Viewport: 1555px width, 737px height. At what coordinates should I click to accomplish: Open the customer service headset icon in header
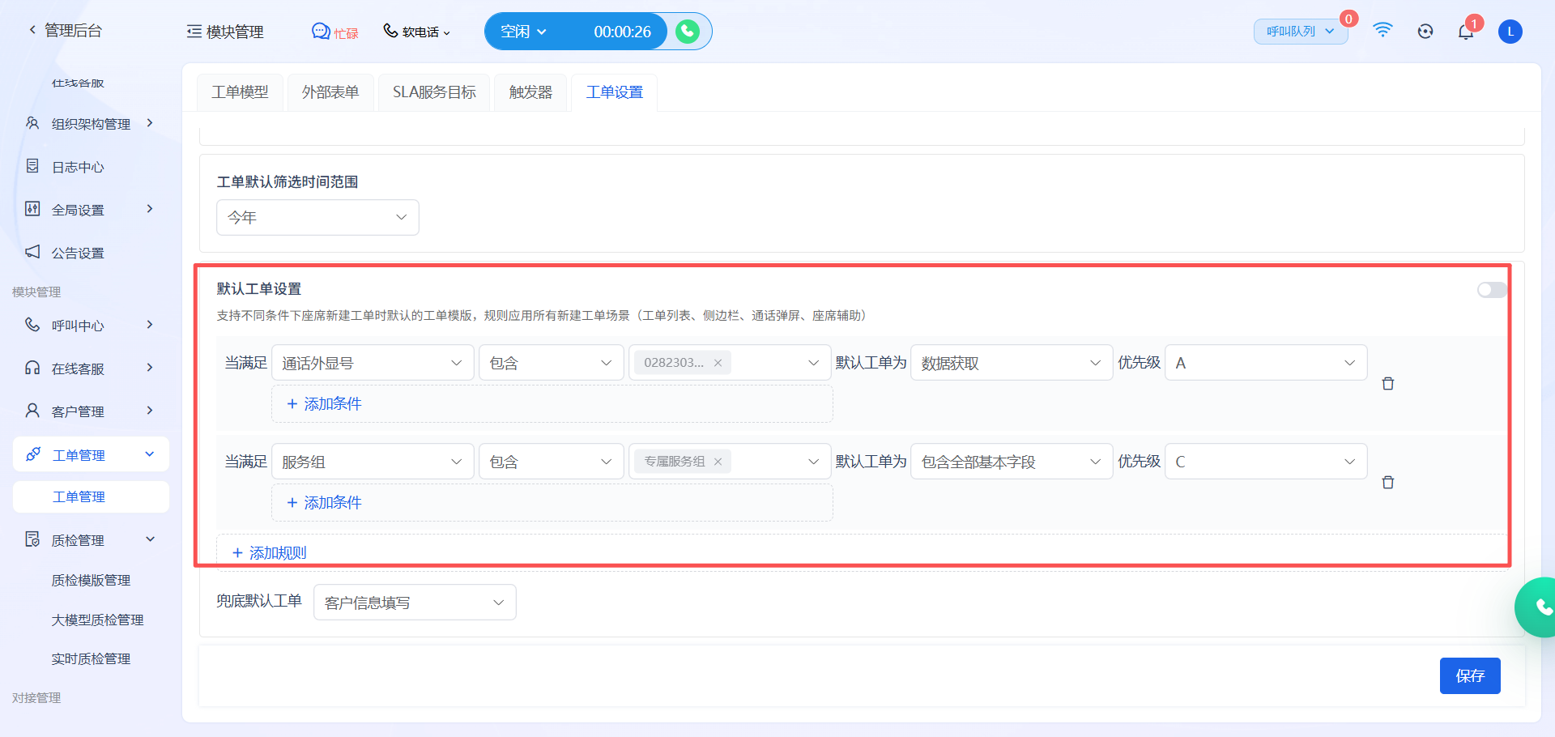[1425, 32]
